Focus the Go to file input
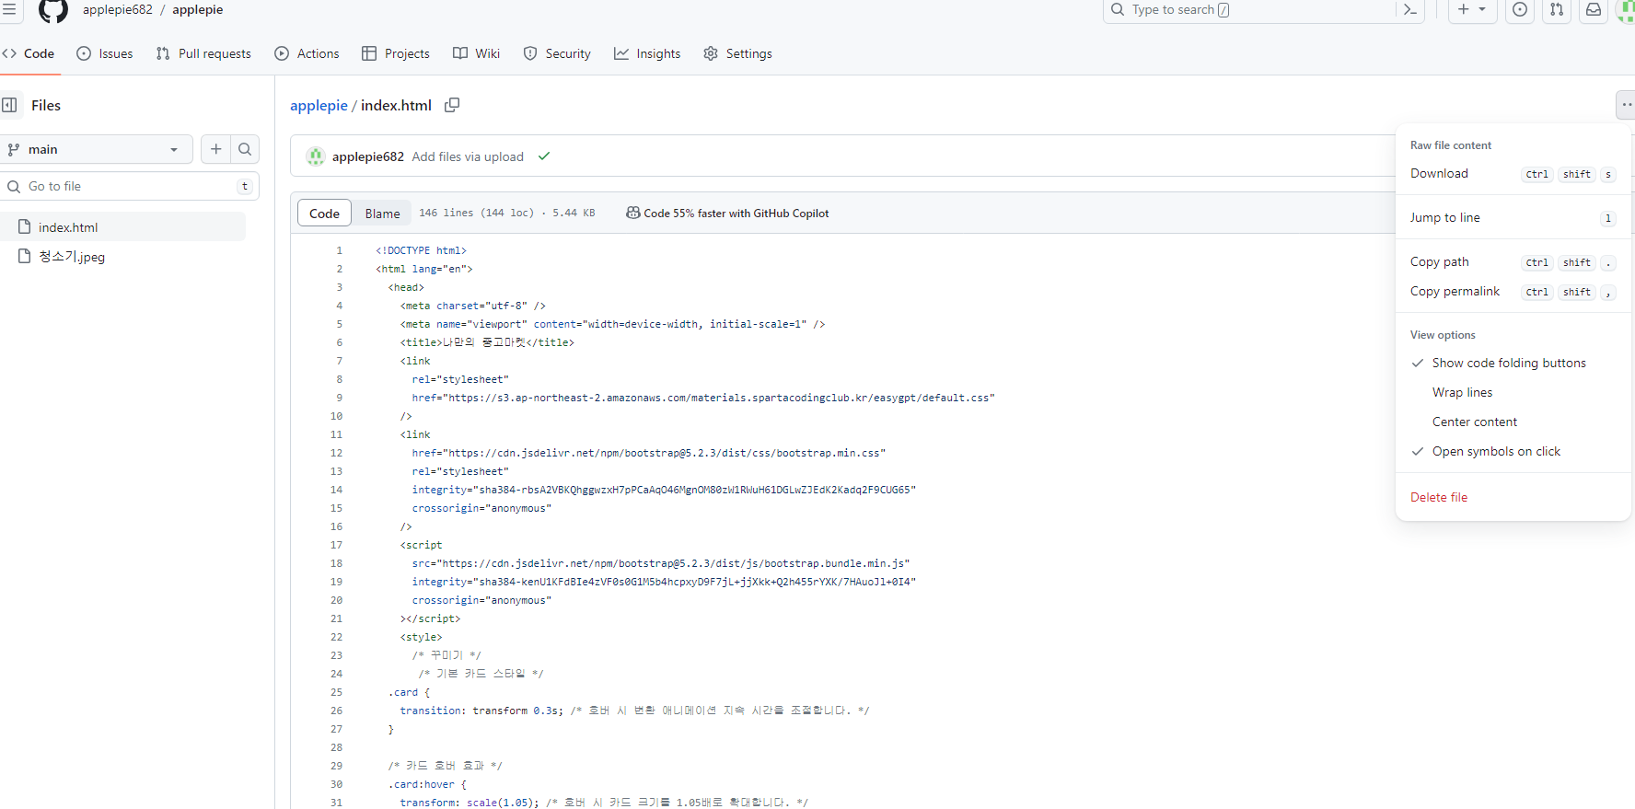Viewport: 1635px width, 809px height. coord(130,186)
